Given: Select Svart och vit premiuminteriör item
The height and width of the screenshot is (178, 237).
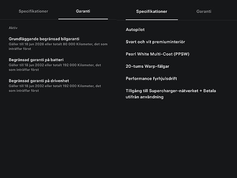Looking at the screenshot, I should coord(155,42).
